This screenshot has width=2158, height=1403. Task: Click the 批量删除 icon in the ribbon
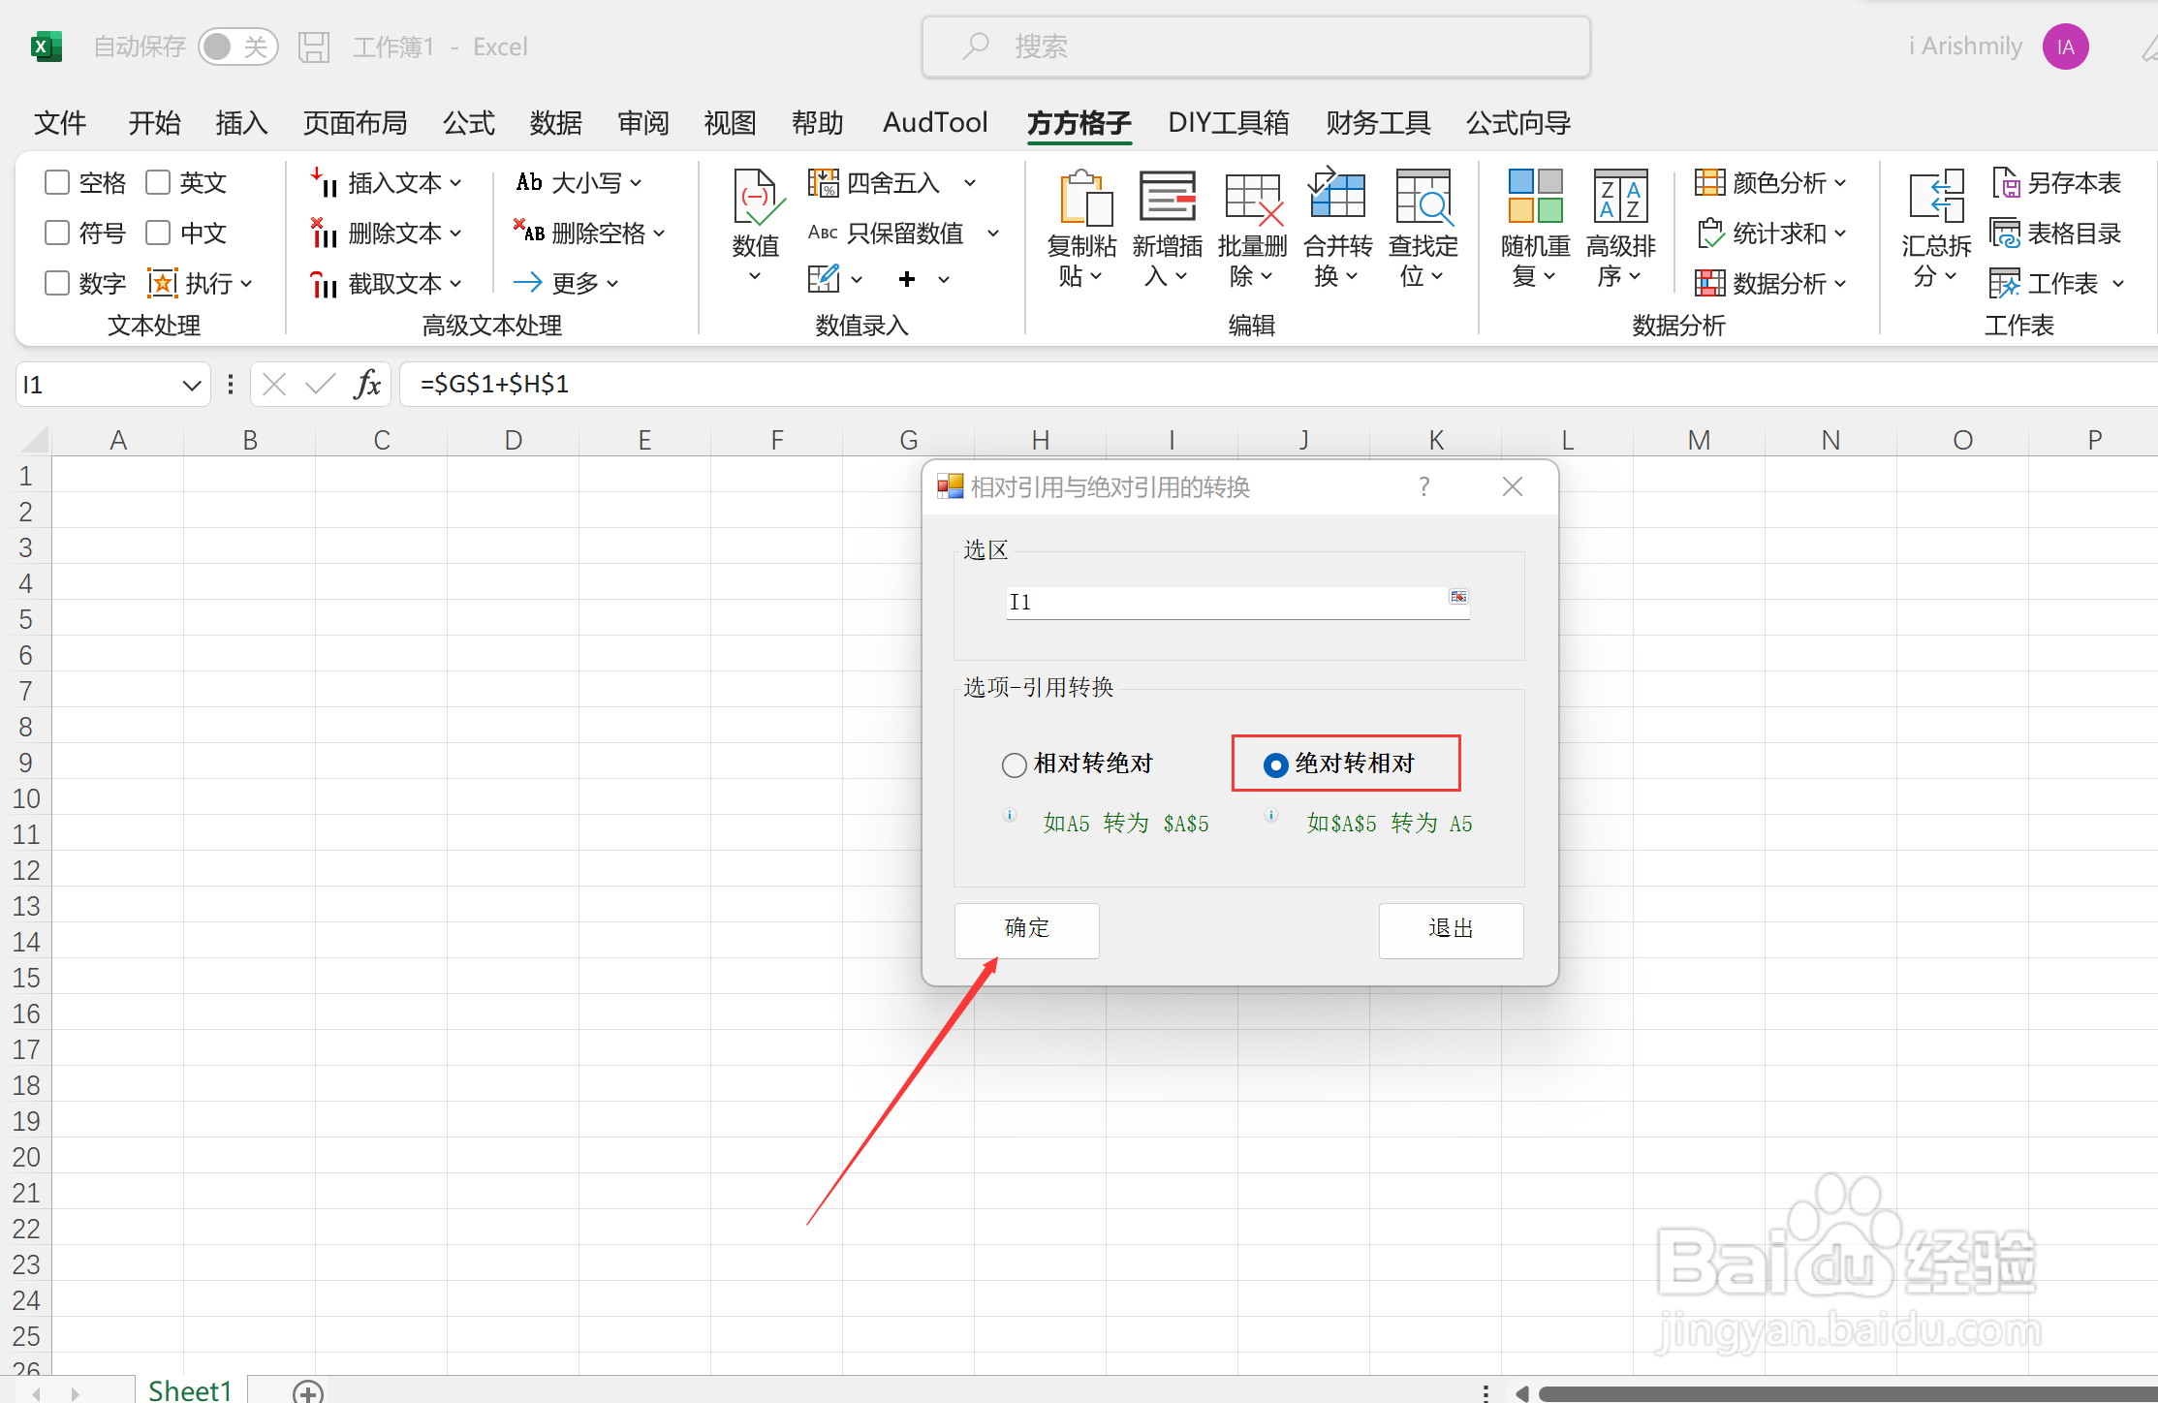pyautogui.click(x=1252, y=199)
